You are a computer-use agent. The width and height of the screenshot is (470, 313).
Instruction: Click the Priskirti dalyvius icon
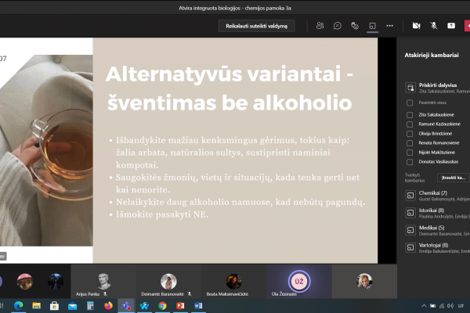[410, 88]
